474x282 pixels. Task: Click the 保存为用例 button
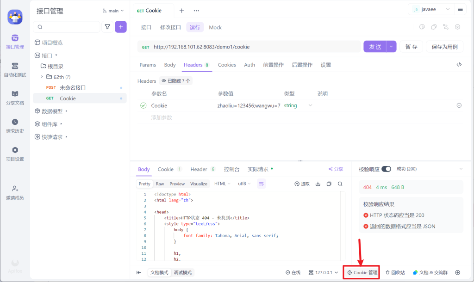point(444,47)
